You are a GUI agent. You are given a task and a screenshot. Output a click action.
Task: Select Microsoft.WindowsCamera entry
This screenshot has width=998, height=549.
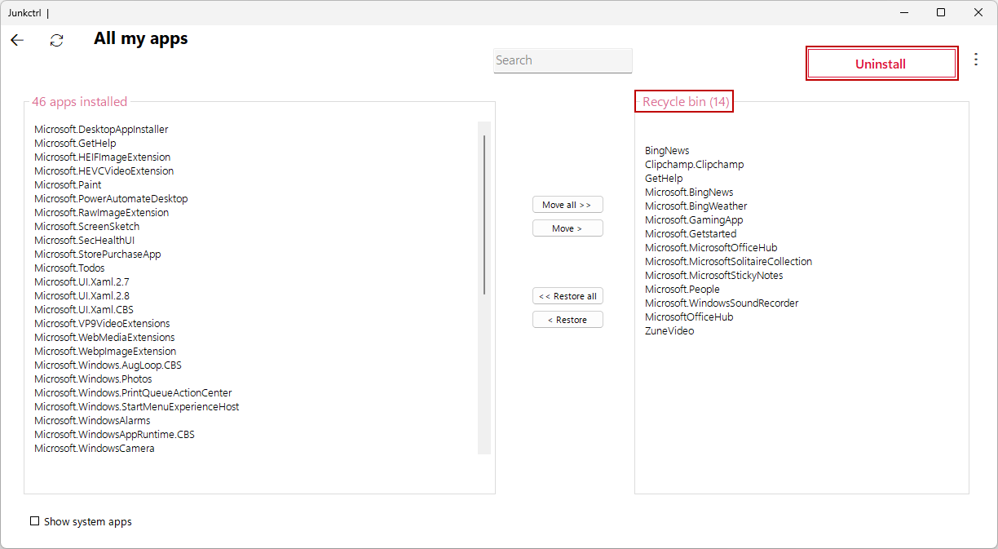(x=94, y=449)
